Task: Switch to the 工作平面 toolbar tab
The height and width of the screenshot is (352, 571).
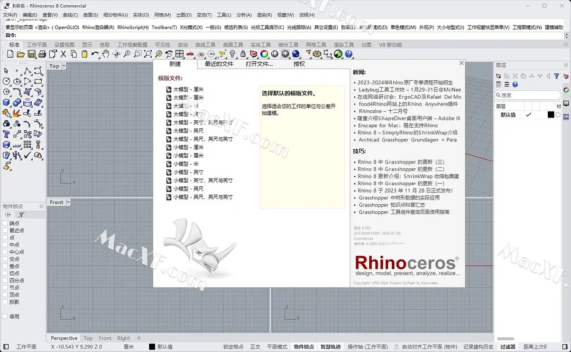Action: click(37, 45)
